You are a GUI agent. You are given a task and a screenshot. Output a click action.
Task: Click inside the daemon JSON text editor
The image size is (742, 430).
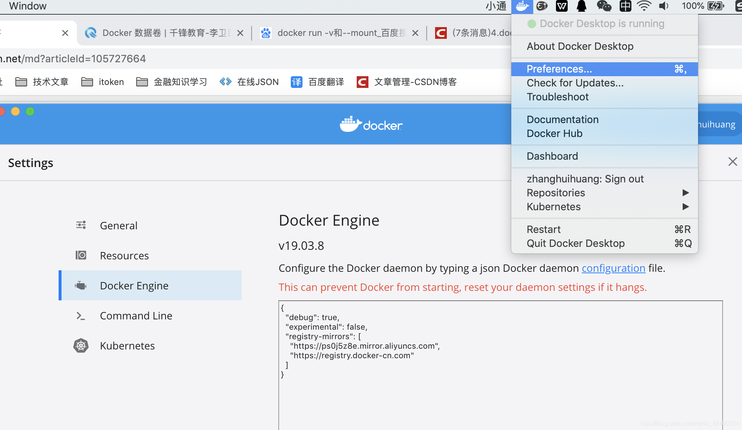500,399
